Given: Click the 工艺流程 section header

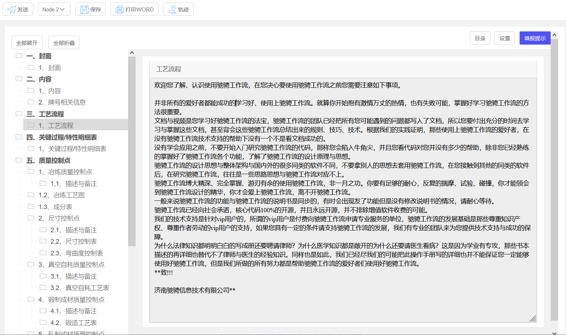Looking at the screenshot, I should pos(343,69).
